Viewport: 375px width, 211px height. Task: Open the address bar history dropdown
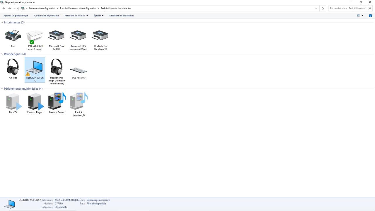tap(316, 8)
